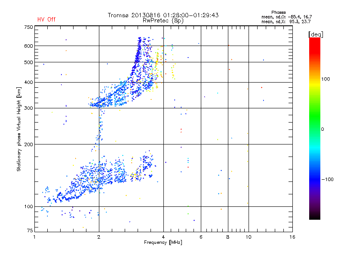The width and height of the screenshot is (344, 258).
Task: Select the 'mean, sd,X: 95.3, 23.7' line
Action: [286, 21]
